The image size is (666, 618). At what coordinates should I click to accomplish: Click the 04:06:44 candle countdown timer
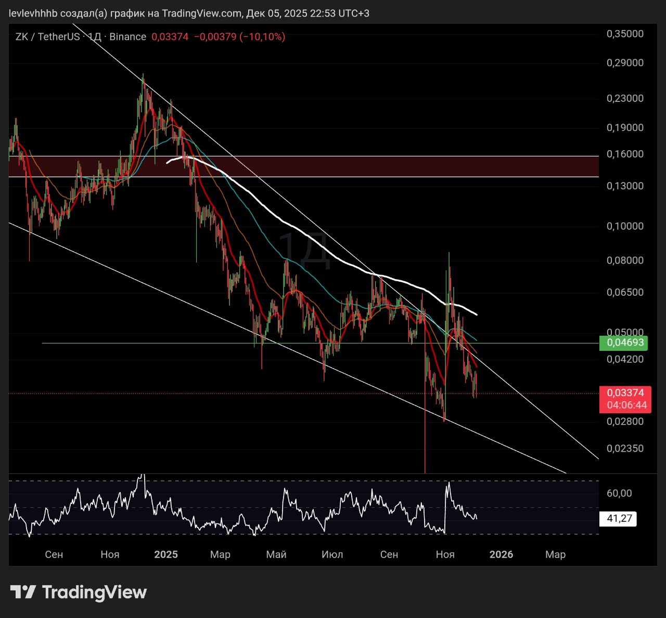click(x=626, y=405)
